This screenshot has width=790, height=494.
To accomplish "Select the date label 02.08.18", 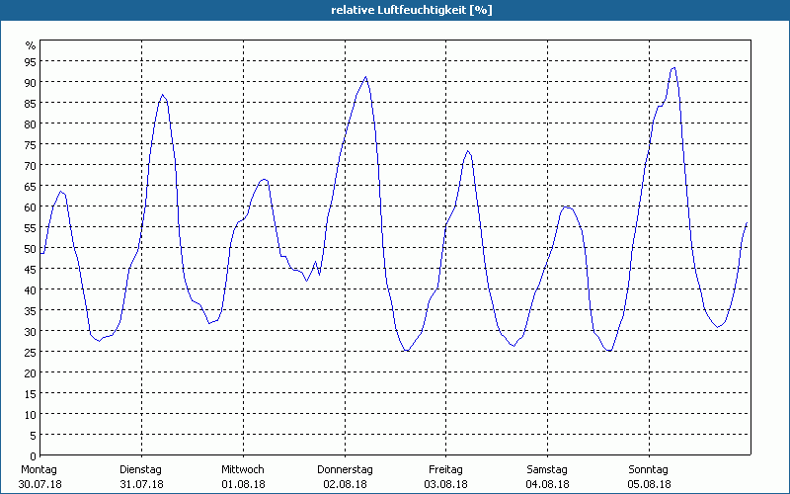I will point(345,484).
